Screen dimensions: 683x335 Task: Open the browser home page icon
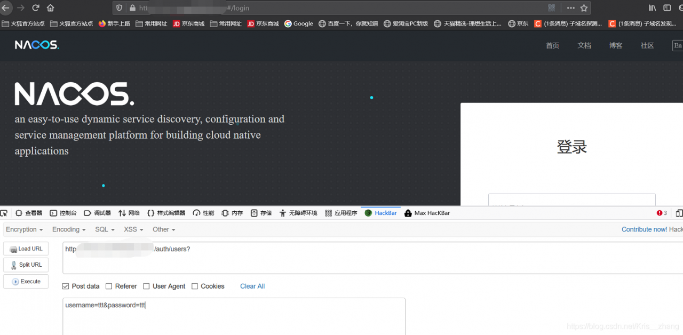point(51,8)
